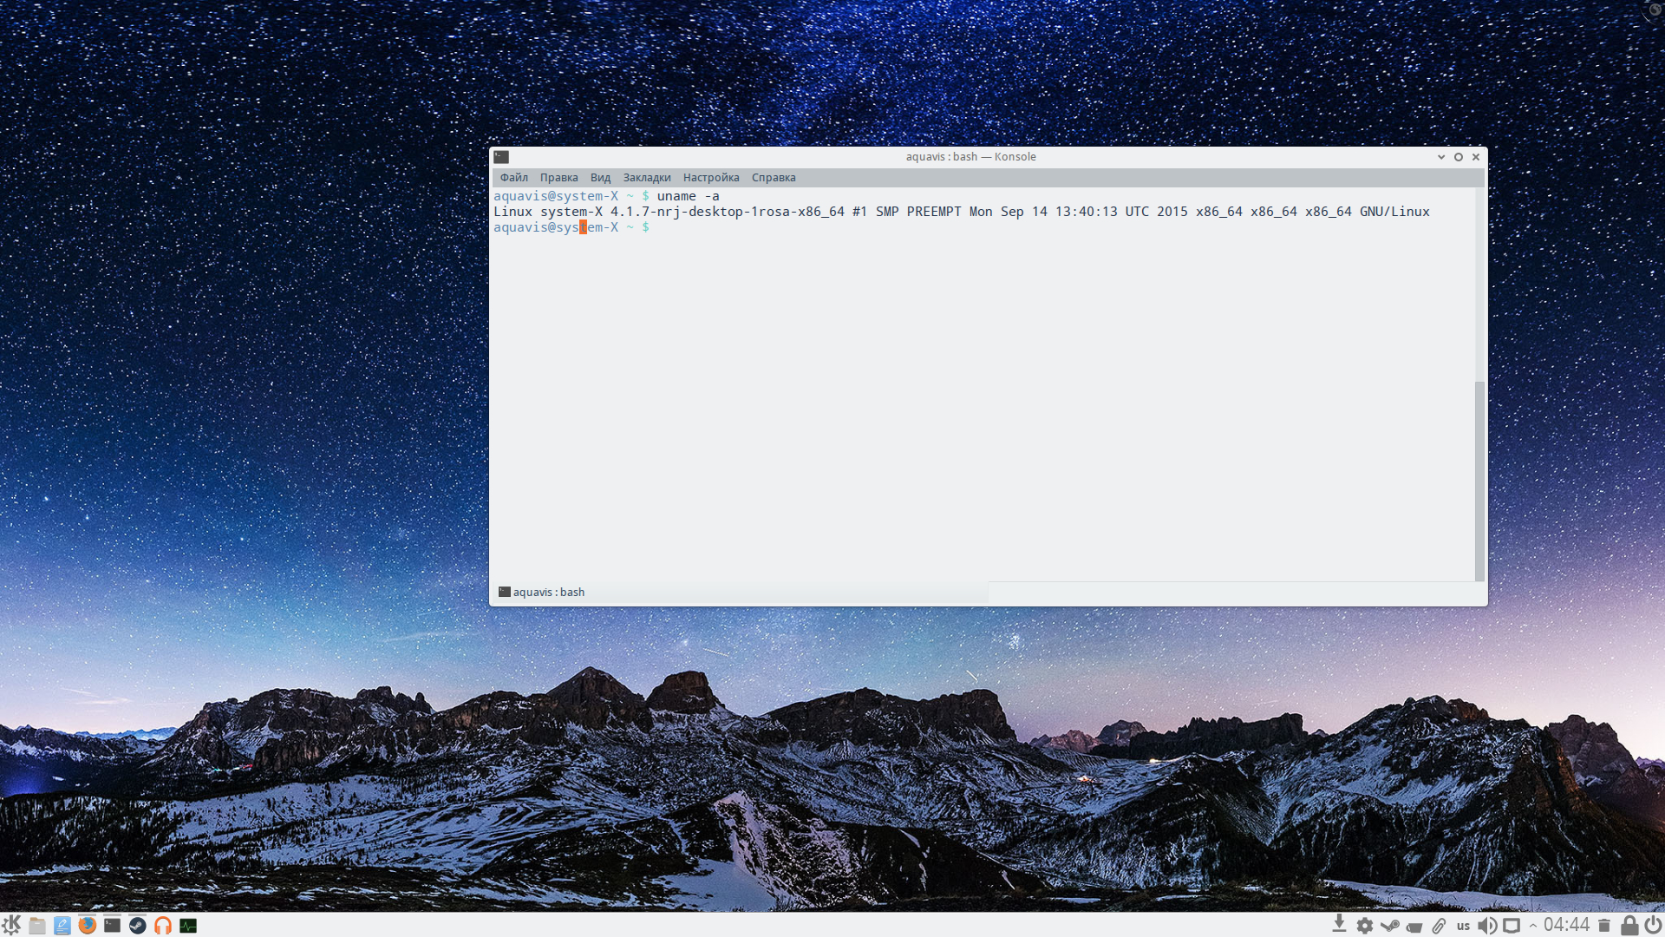This screenshot has height=937, width=1665.
Task: Open the system monitor taskbar icon
Action: (x=188, y=925)
